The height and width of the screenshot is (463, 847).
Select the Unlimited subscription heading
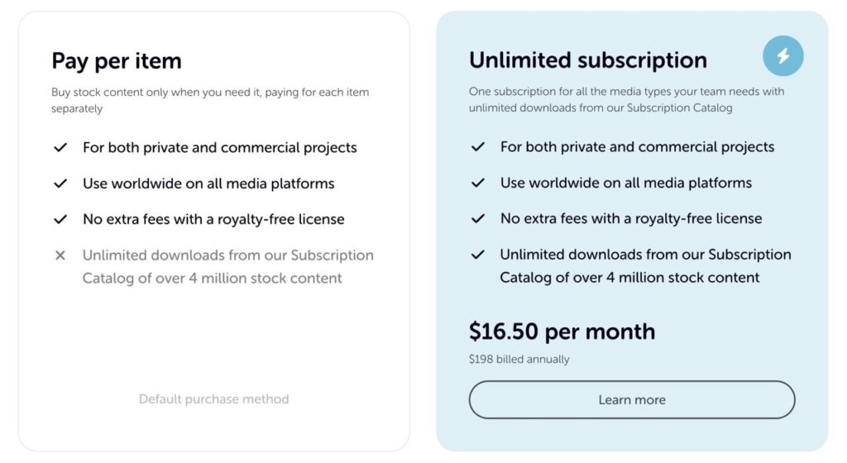588,60
